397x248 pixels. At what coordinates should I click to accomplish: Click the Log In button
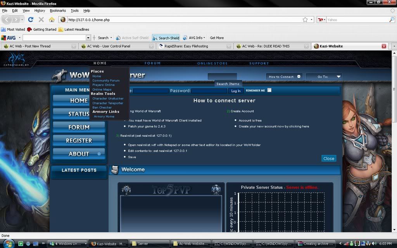tap(236, 91)
